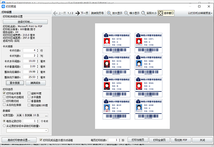
Task: Enable 垂直镜像 checkbox
Action: (x=29, y=101)
